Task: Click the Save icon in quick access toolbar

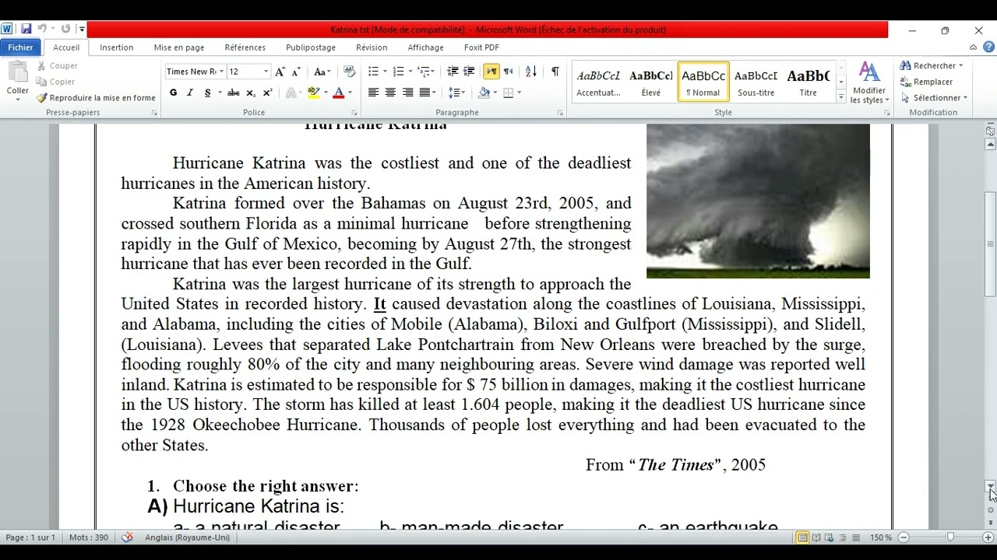Action: pyautogui.click(x=26, y=30)
